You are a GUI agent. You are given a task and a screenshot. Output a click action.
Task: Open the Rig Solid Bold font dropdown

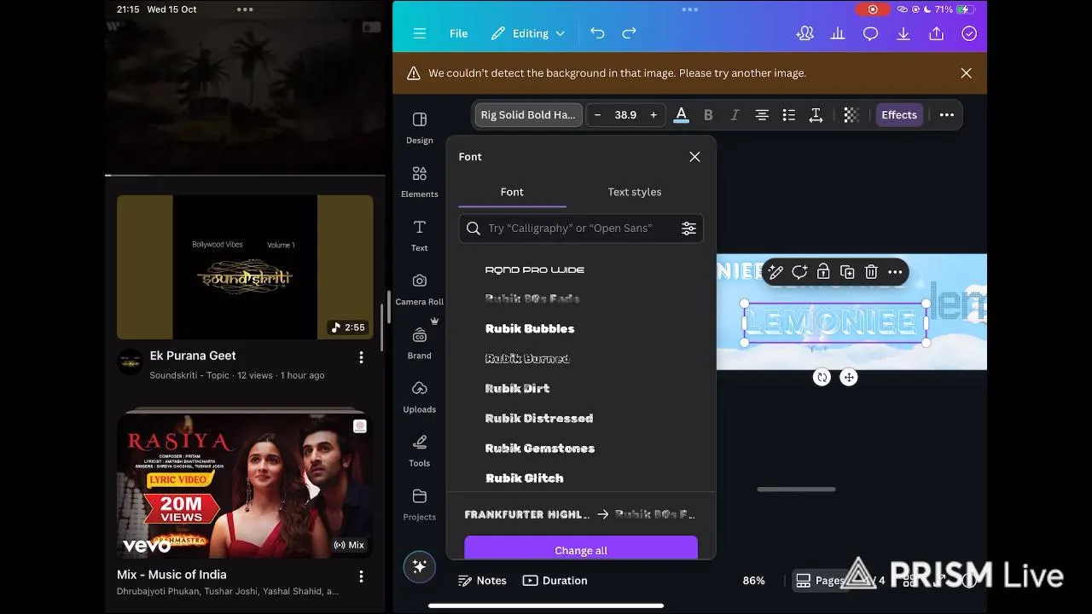528,115
